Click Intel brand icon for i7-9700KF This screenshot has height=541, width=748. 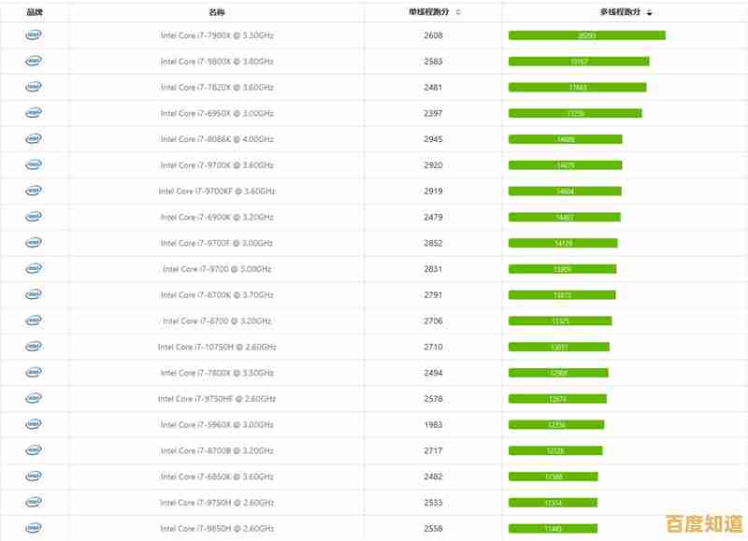tap(34, 191)
